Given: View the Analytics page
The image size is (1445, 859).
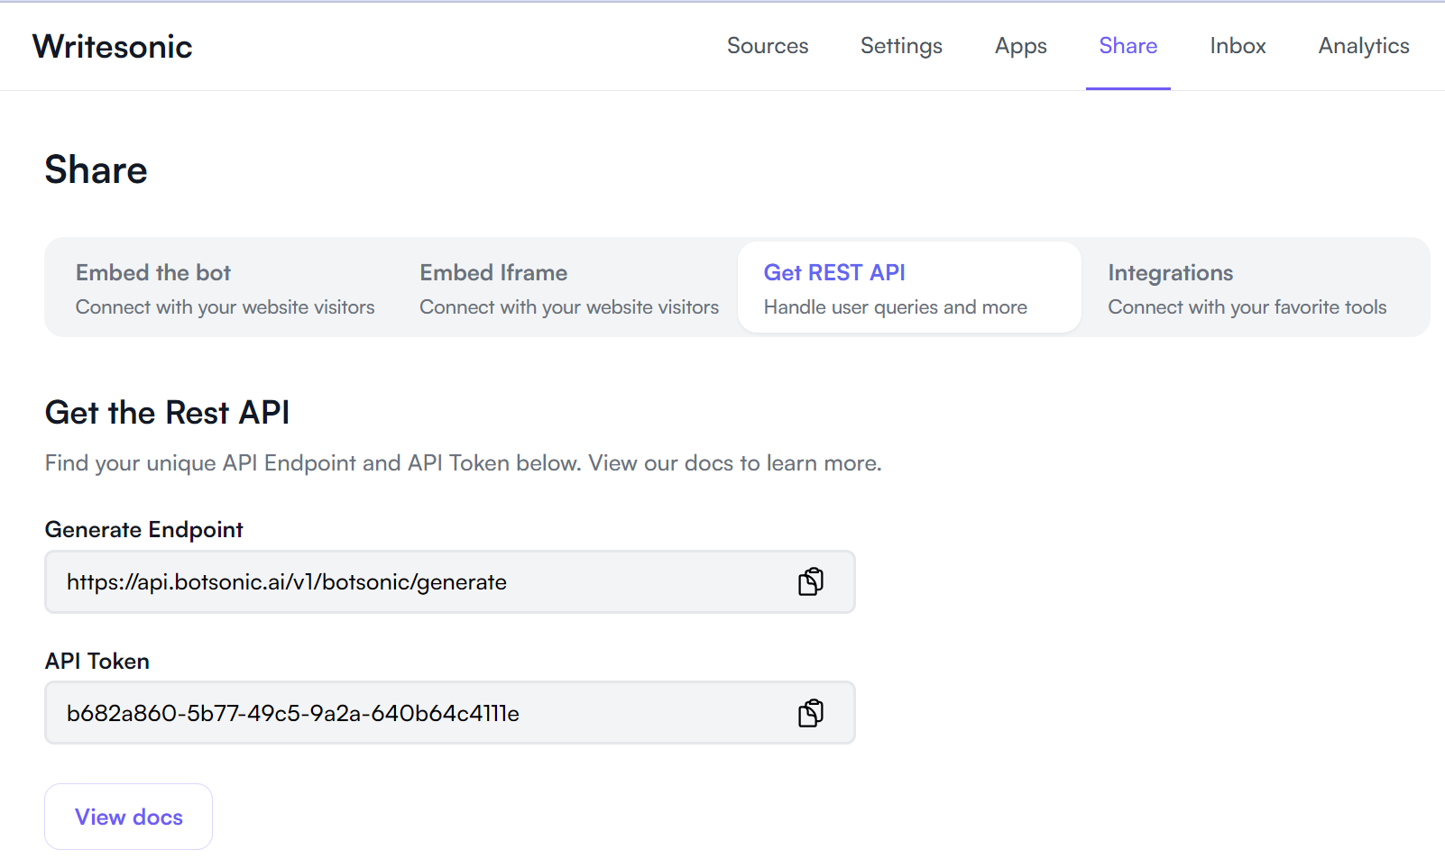Looking at the screenshot, I should coord(1363,46).
